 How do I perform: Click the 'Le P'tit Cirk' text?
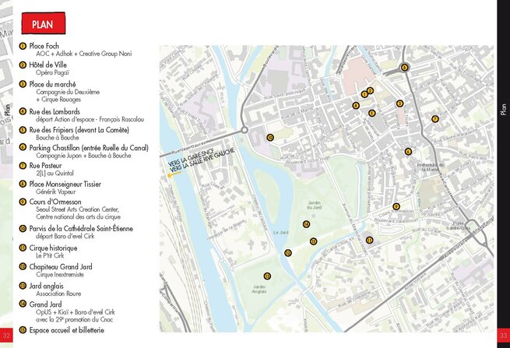pos(50,255)
